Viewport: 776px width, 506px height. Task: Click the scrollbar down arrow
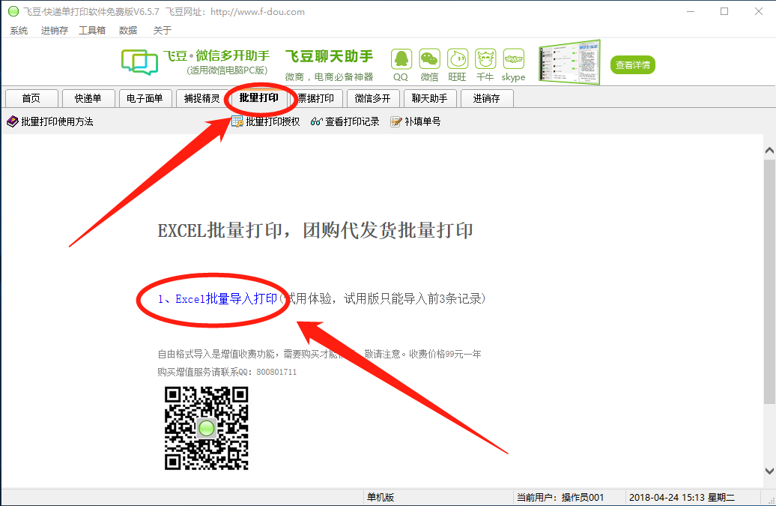pyautogui.click(x=769, y=471)
